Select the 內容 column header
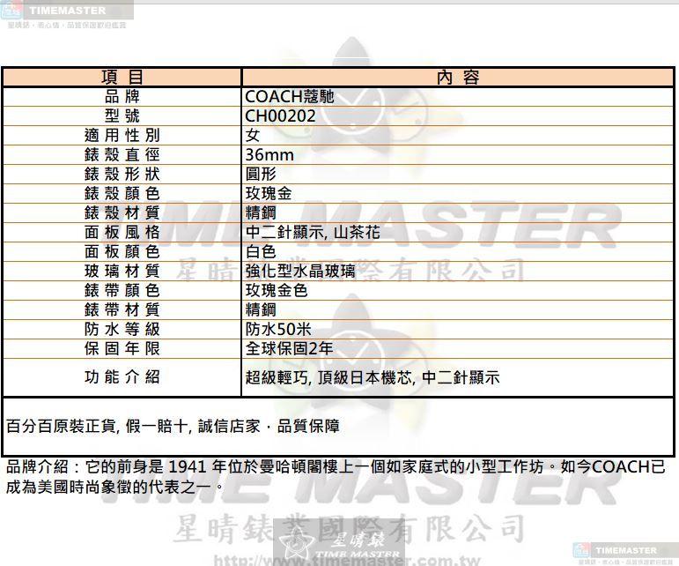The image size is (679, 566). tap(458, 78)
